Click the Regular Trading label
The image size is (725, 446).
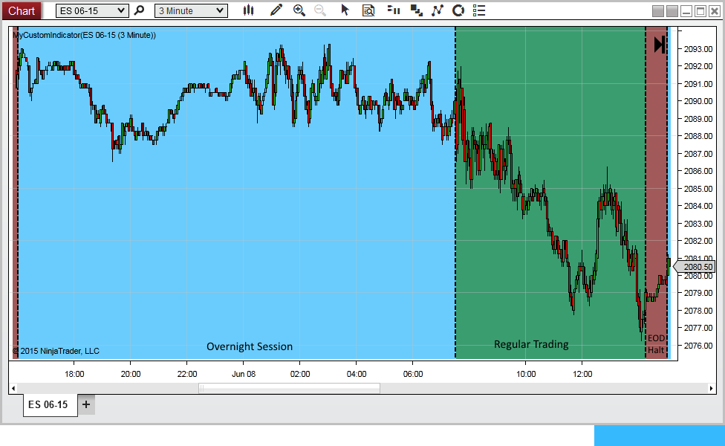(x=531, y=344)
